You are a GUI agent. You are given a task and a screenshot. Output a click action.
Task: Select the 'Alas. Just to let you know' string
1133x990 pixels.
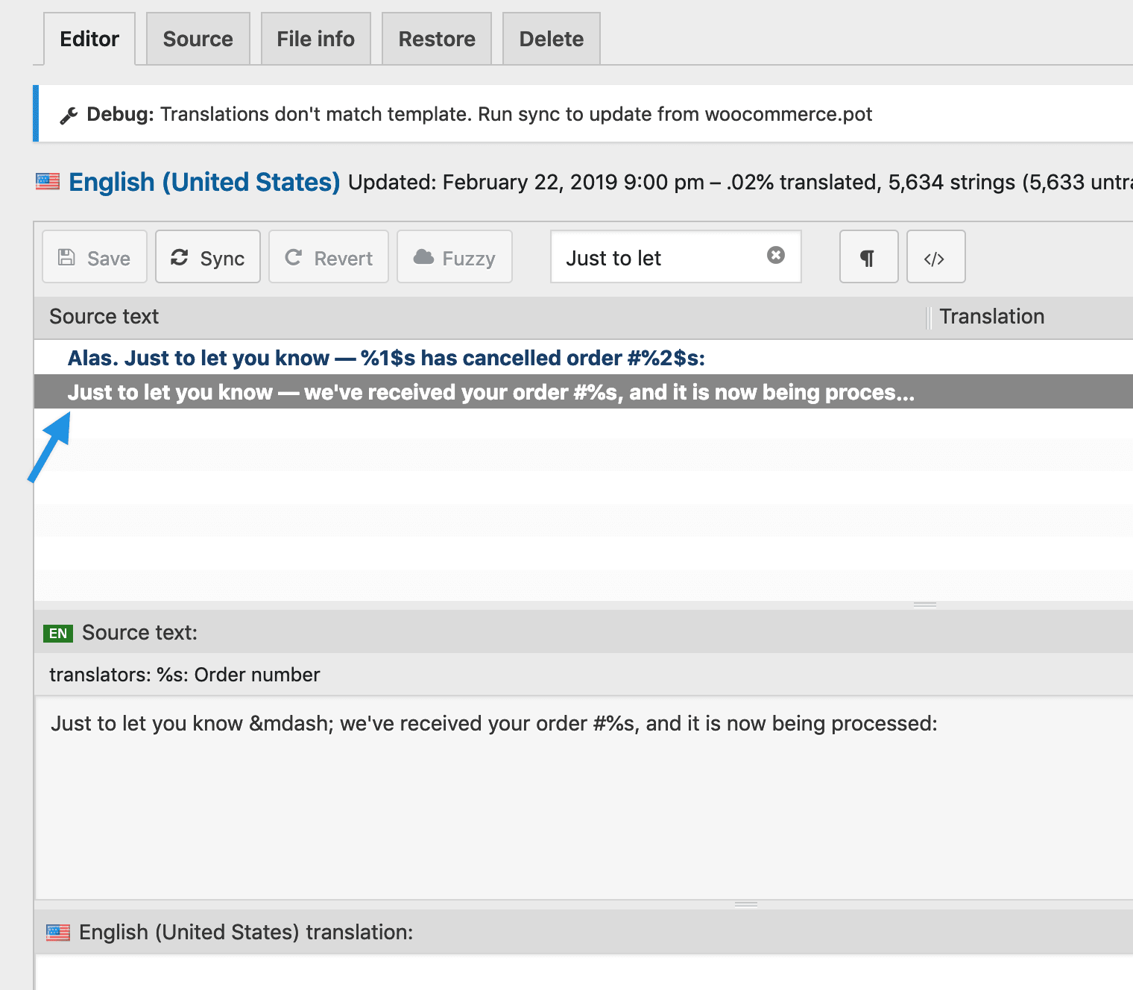[386, 358]
